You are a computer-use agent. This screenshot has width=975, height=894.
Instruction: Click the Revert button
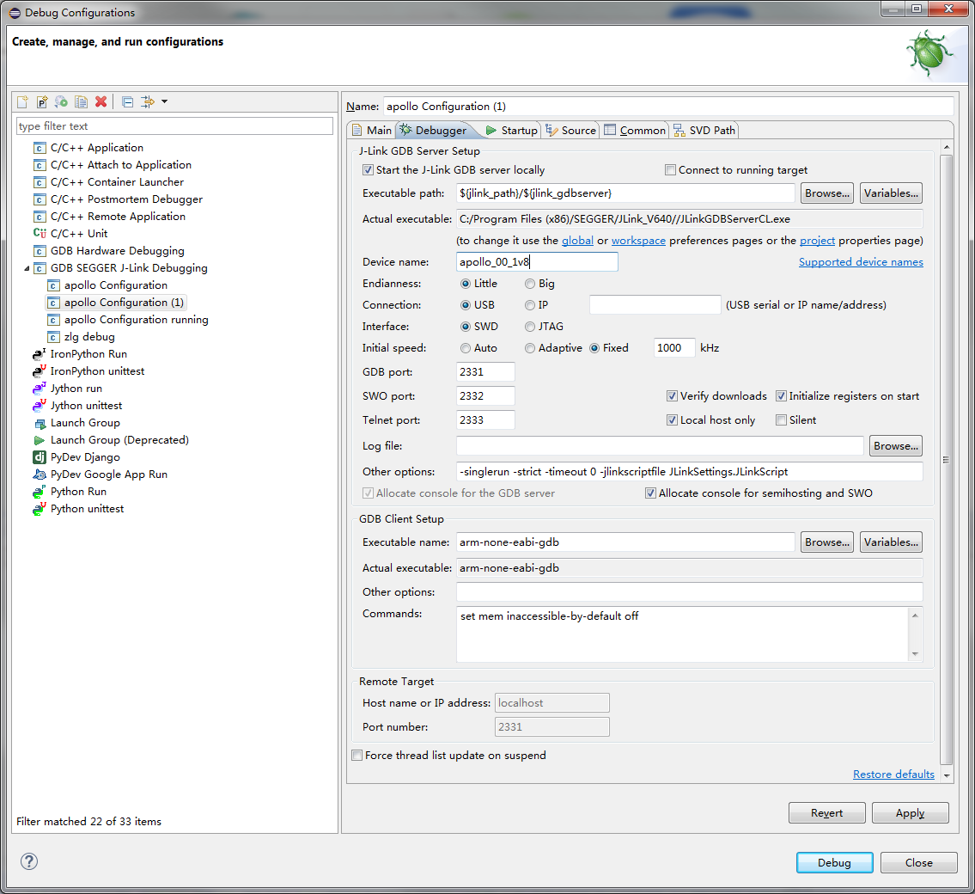tap(826, 813)
